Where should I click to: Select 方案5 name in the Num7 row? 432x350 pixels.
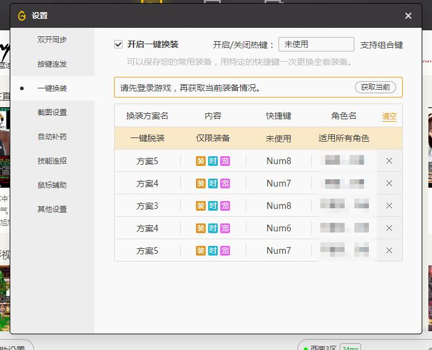[x=147, y=251]
